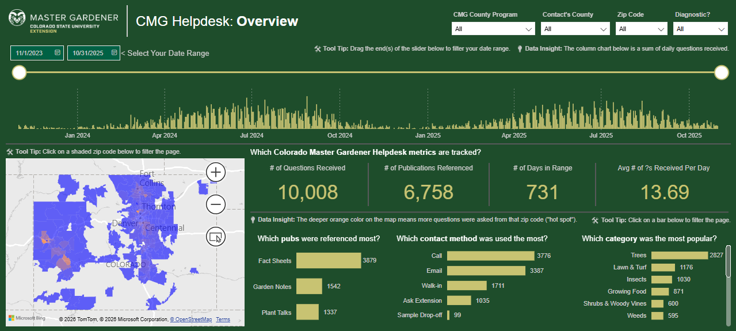Click the right date slider handle
Image resolution: width=736 pixels, height=331 pixels.
[x=721, y=72]
